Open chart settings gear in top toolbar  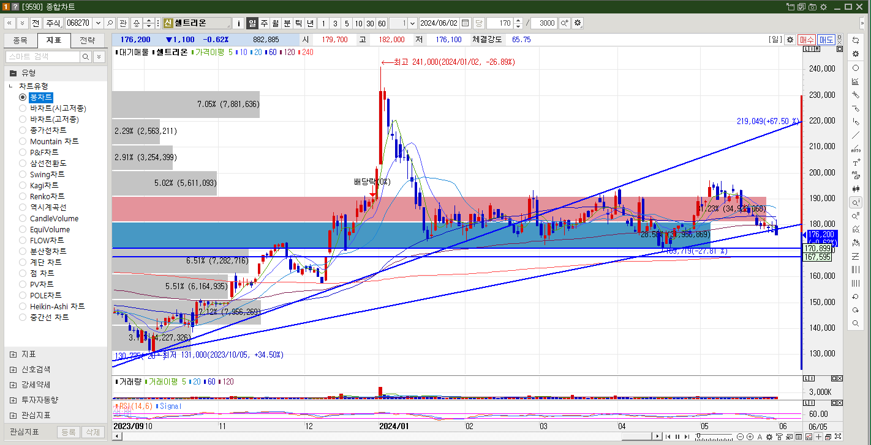click(578, 23)
